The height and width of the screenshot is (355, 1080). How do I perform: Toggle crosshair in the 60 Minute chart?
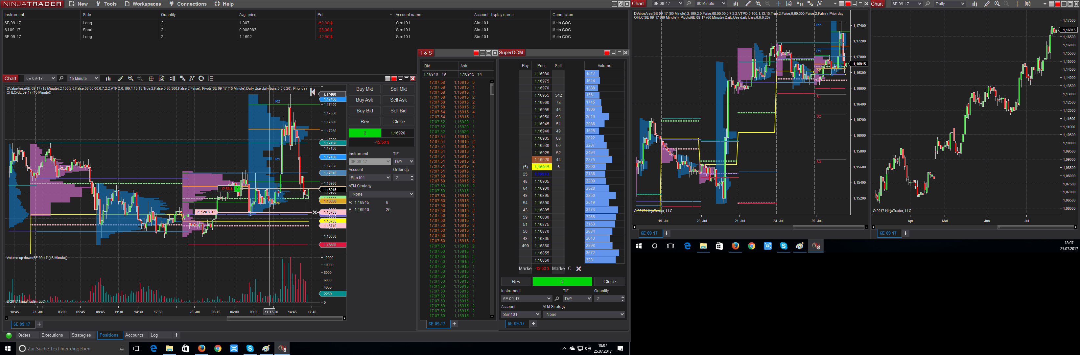point(779,4)
